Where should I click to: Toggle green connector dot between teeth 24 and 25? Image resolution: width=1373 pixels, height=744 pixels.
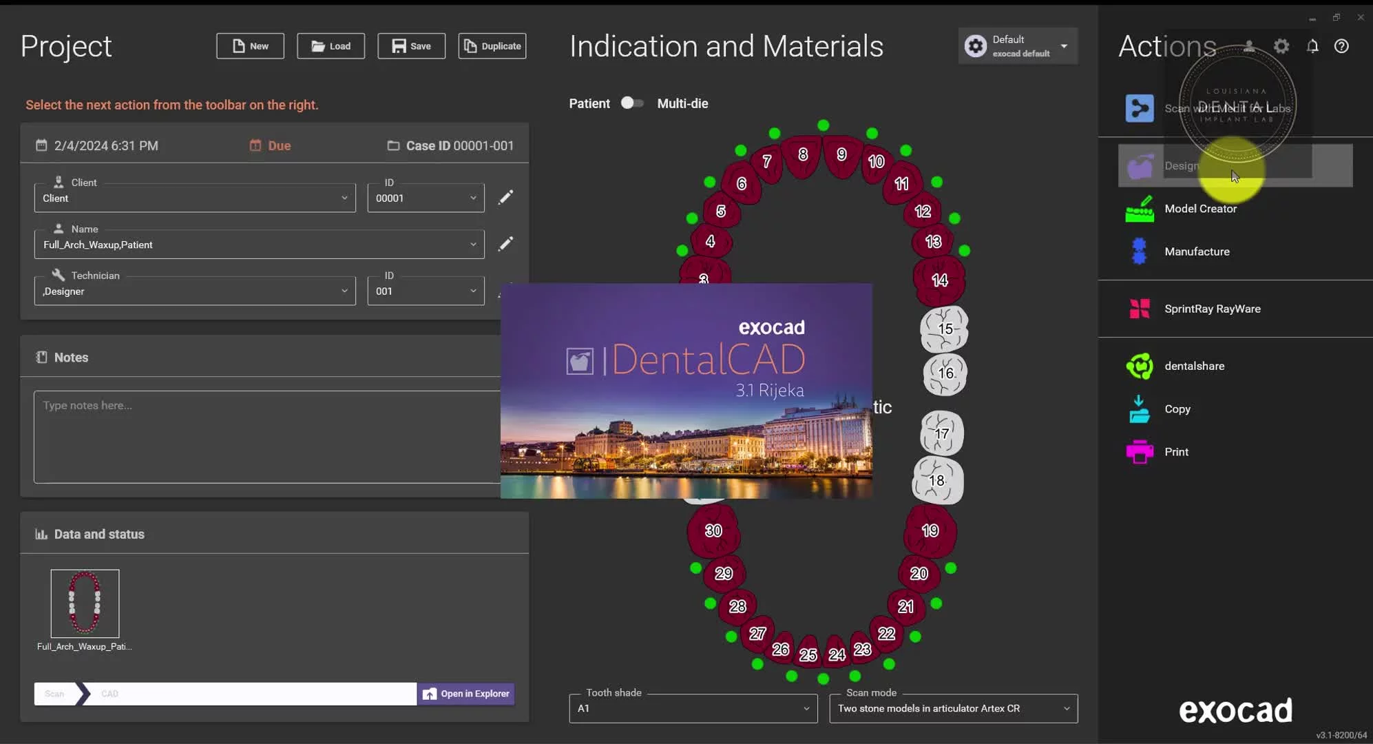click(823, 679)
